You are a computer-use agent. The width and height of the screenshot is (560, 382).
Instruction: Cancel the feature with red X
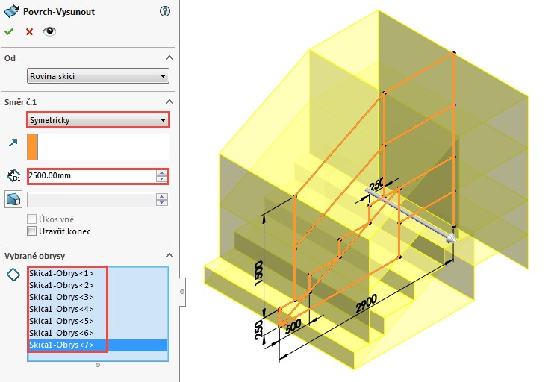pyautogui.click(x=29, y=32)
